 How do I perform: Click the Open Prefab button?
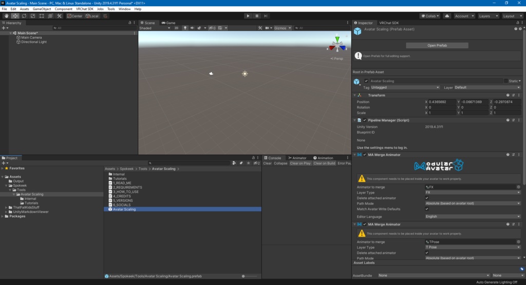(437, 45)
